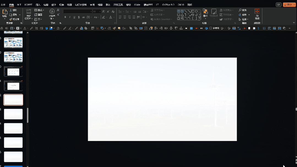Click the Justify paragraph icon
Image resolution: width=297 pixels, height=167 pixels.
point(134,17)
